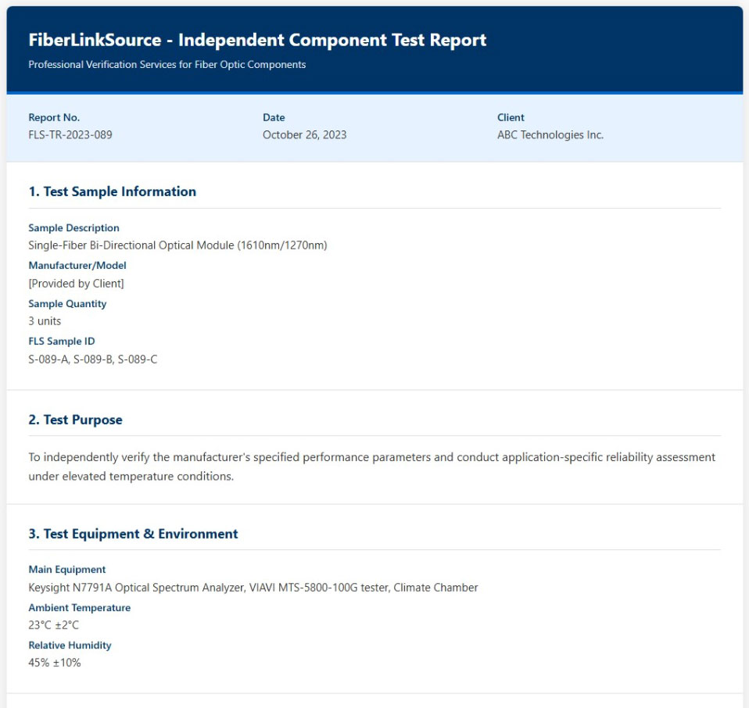Click the 45% ±10% relative humidity value
The width and height of the screenshot is (749, 708).
(x=55, y=663)
